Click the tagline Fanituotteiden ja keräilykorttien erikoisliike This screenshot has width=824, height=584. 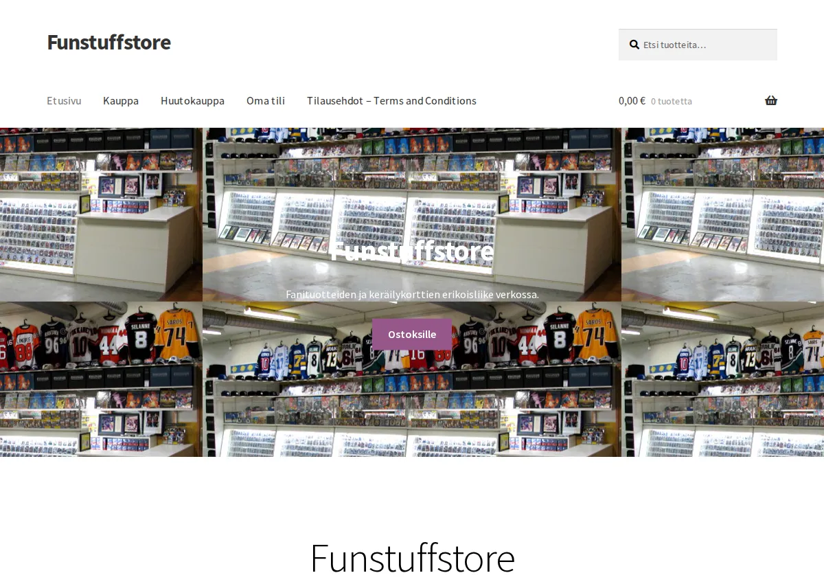pos(412,294)
